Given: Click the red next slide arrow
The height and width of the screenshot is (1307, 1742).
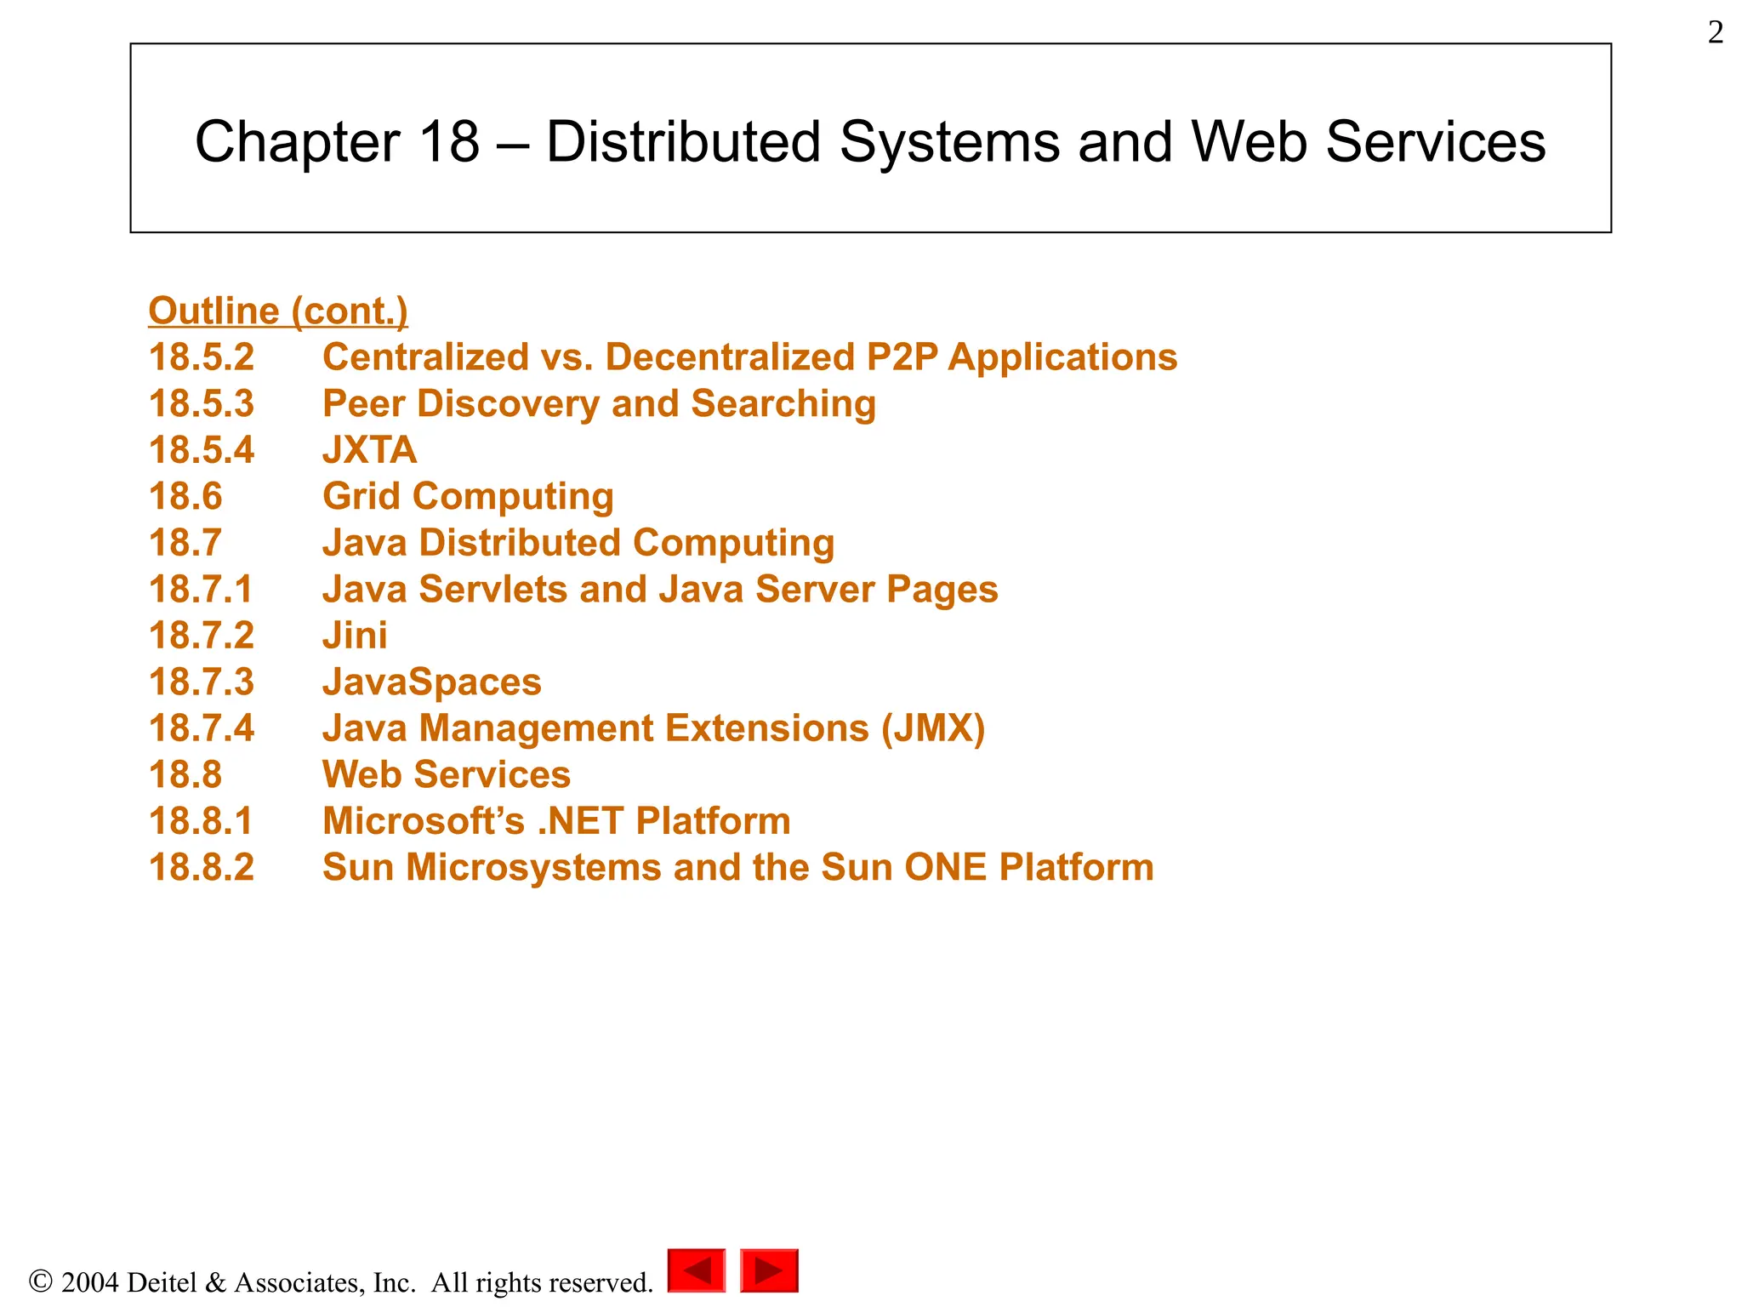Looking at the screenshot, I should click(769, 1270).
